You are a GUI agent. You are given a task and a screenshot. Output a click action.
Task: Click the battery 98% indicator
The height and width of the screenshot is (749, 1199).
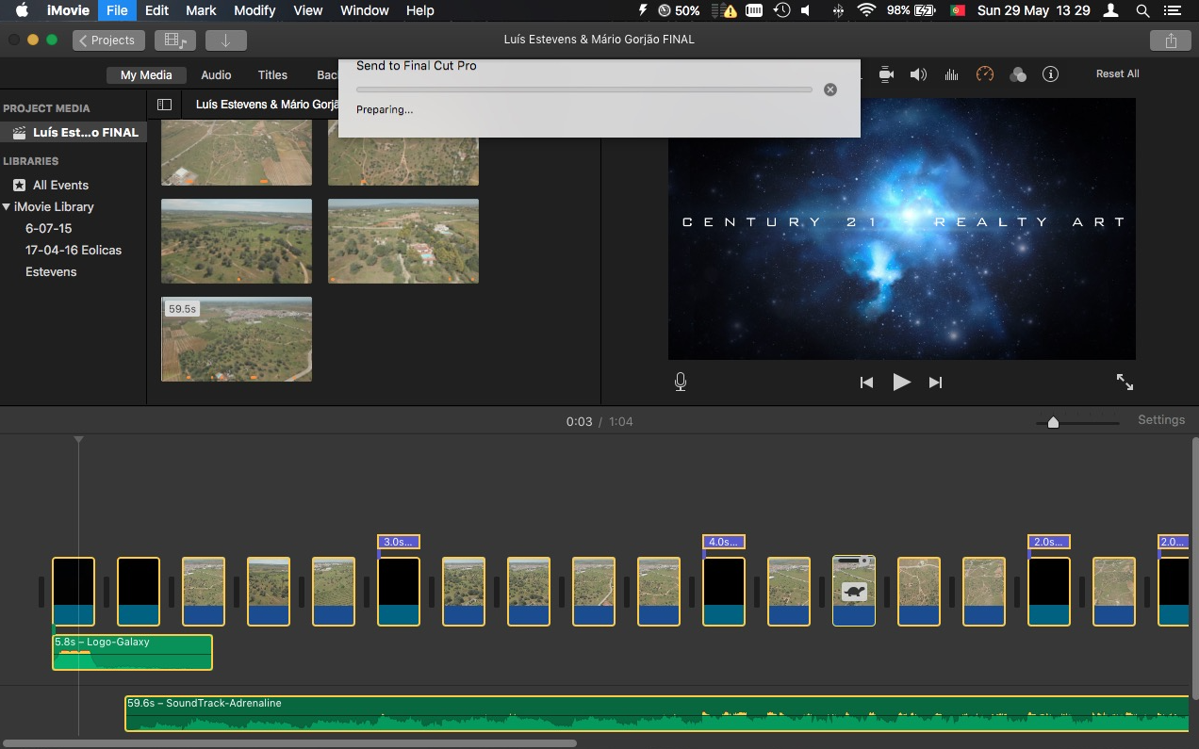(912, 10)
